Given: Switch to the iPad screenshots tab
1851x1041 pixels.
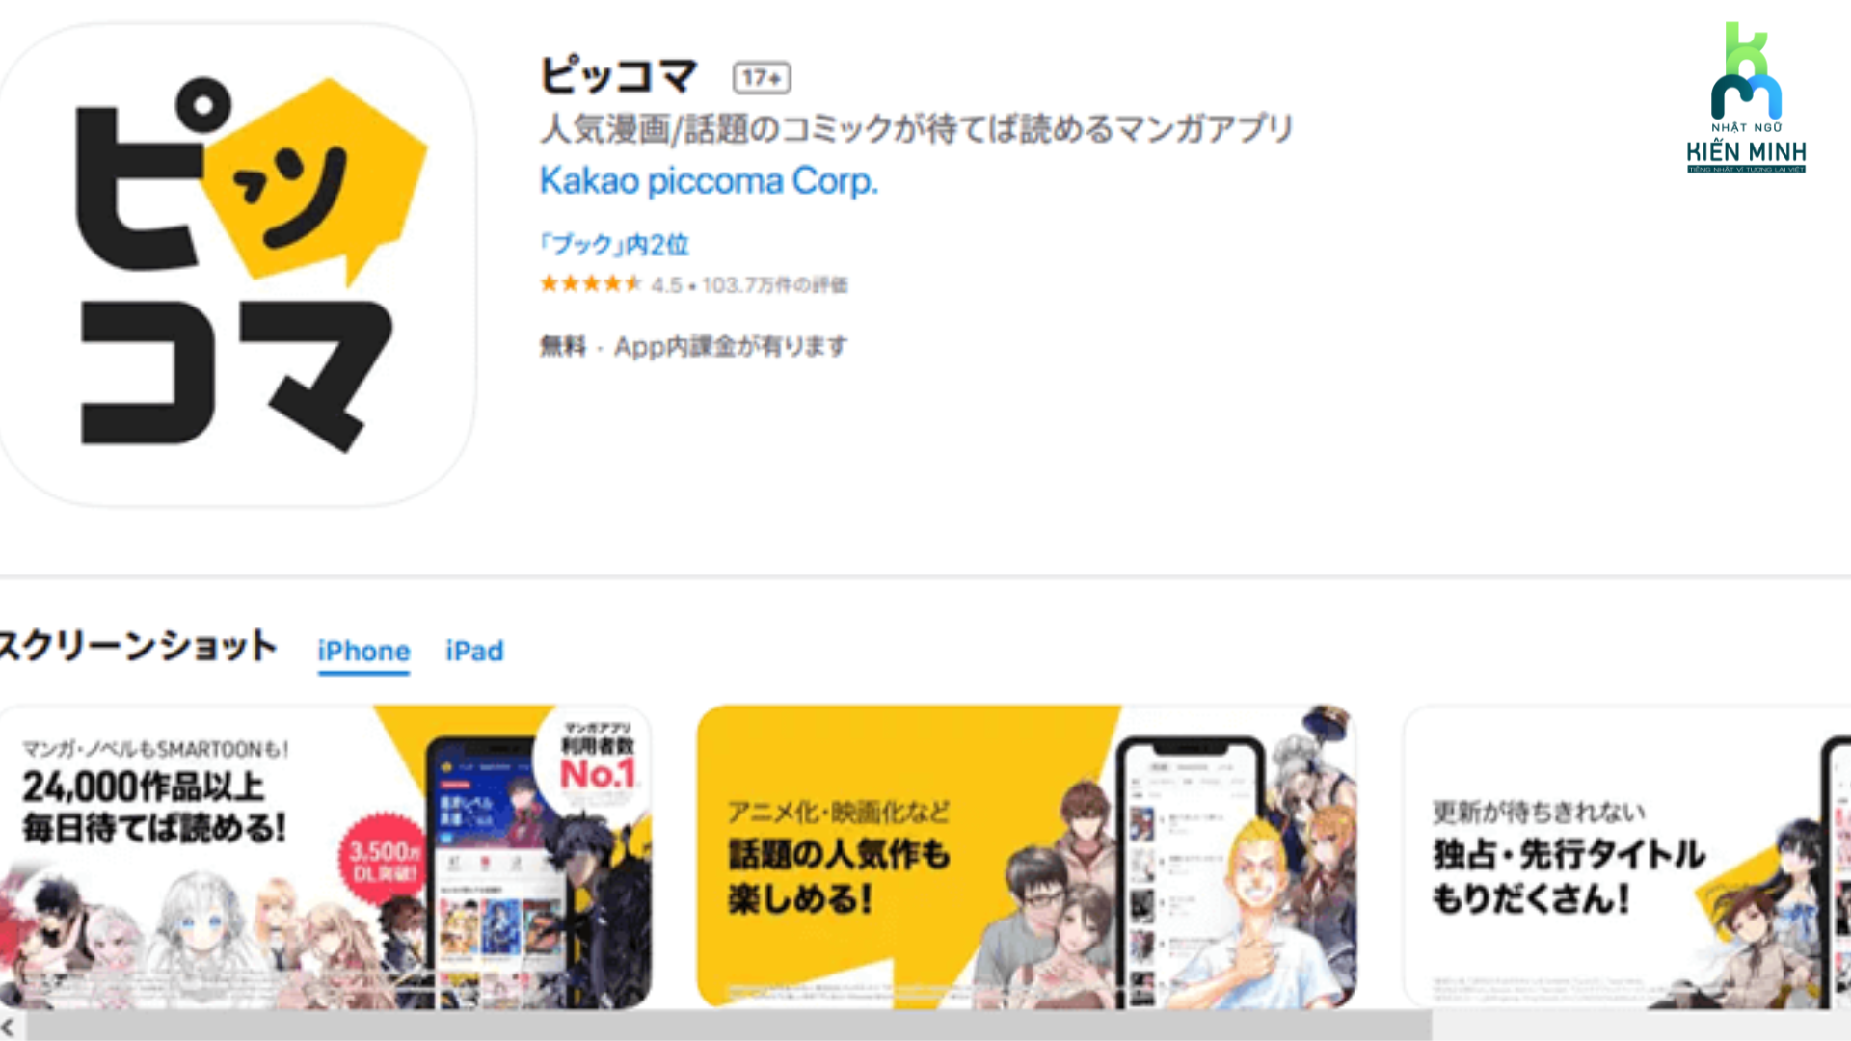Looking at the screenshot, I should click(474, 651).
